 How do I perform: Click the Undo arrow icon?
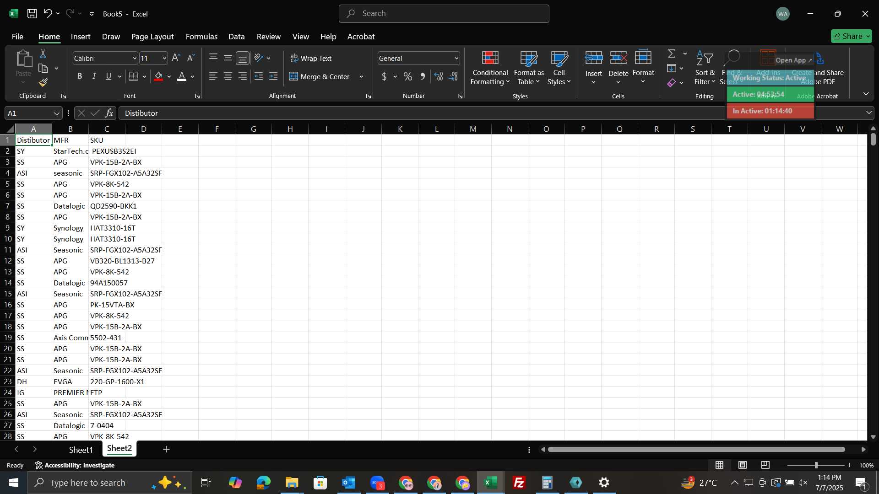click(48, 14)
